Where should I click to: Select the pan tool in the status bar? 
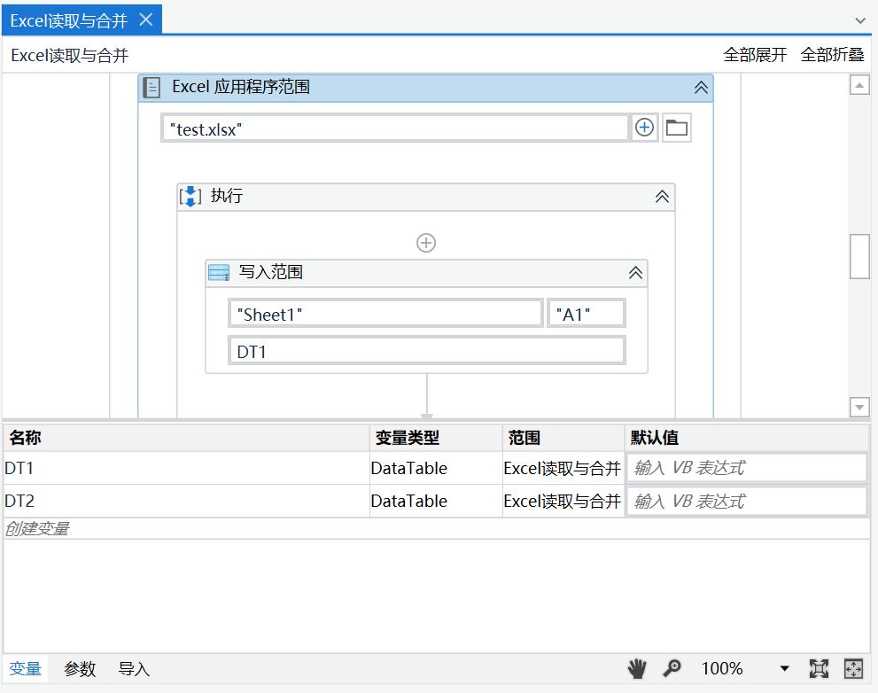[x=636, y=669]
